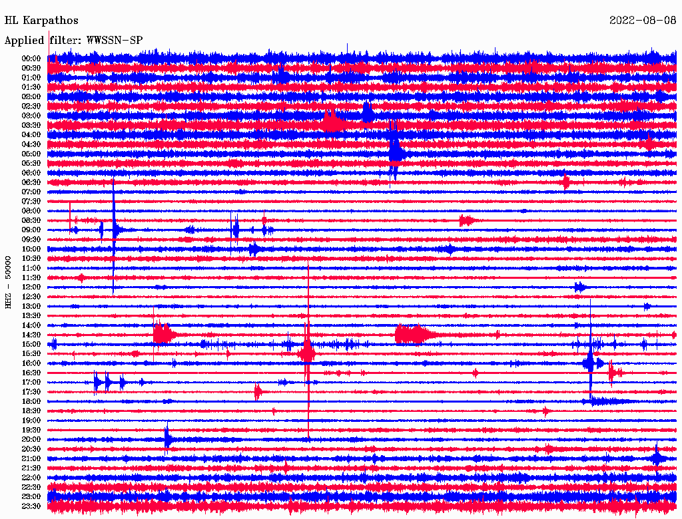Click the '02:00' time label
Image resolution: width=682 pixels, height=519 pixels.
(x=31, y=97)
